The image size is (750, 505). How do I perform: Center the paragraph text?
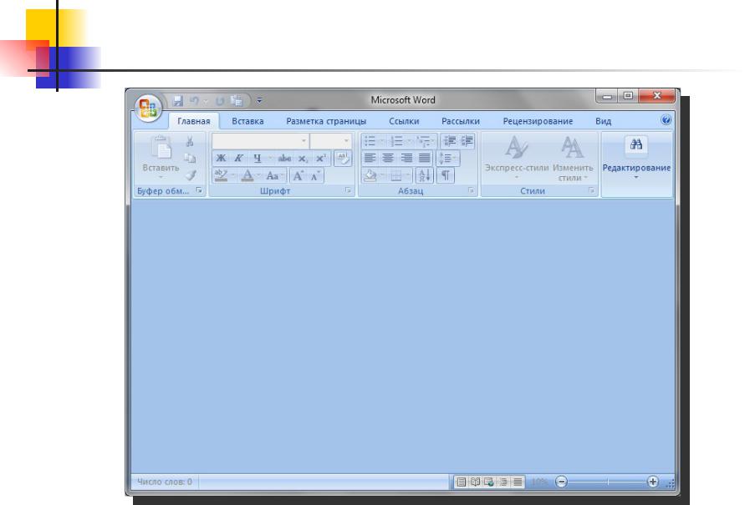coord(388,158)
